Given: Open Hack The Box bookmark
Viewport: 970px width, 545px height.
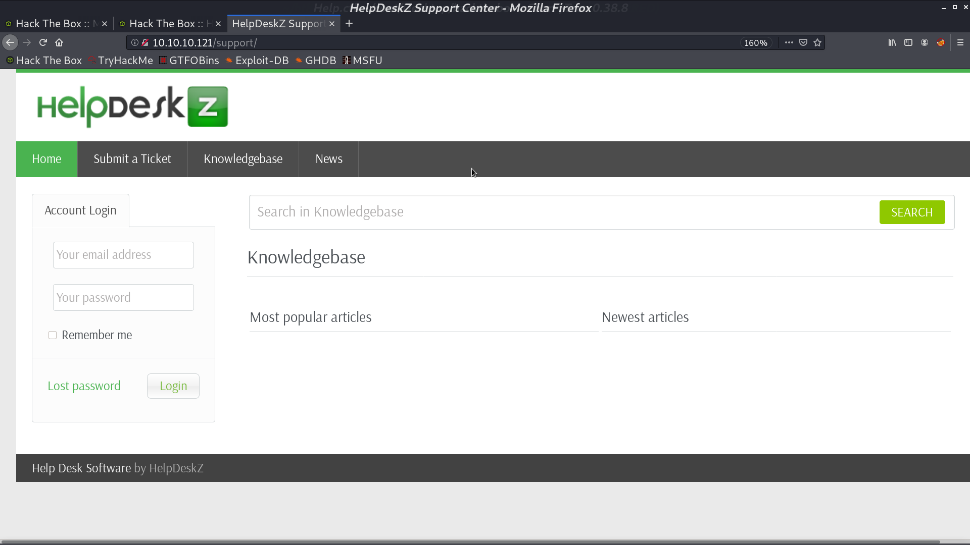Looking at the screenshot, I should click(x=44, y=61).
